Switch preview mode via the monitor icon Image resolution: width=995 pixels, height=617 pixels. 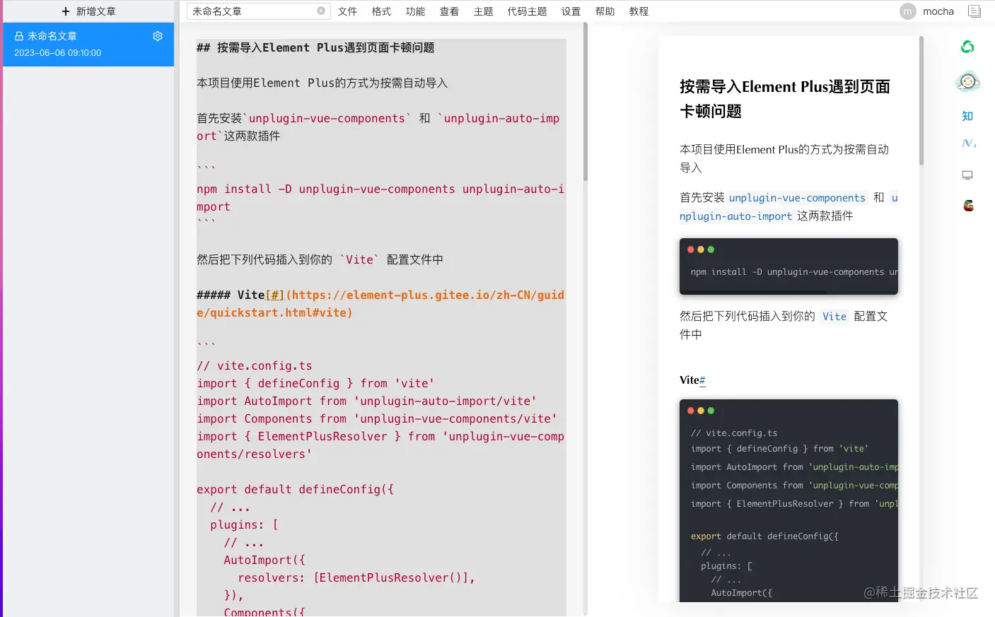point(967,175)
